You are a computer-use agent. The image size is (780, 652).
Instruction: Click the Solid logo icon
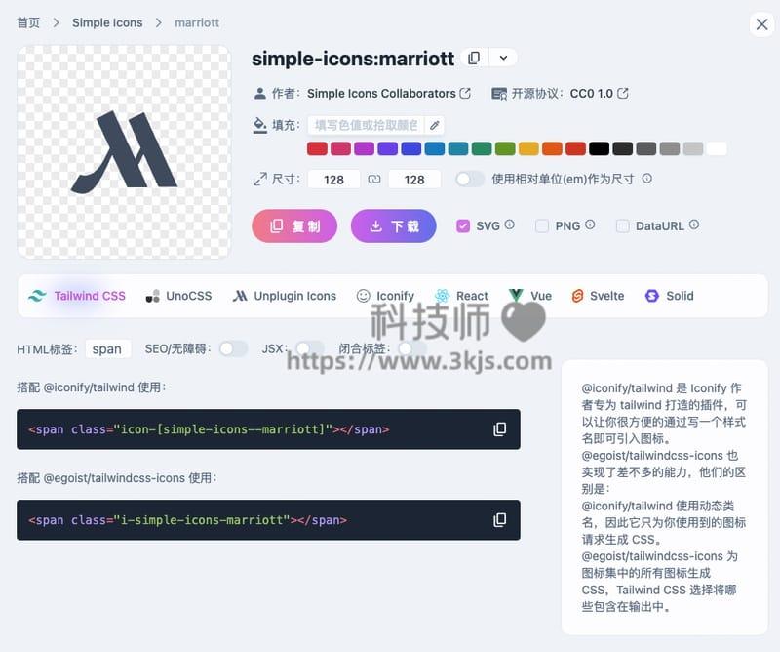tap(651, 296)
